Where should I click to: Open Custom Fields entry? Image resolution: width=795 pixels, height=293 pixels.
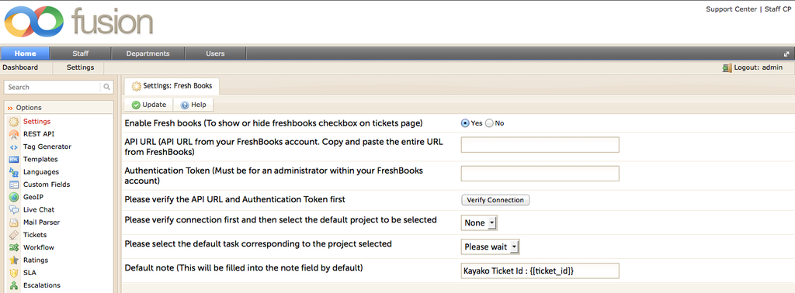(47, 184)
